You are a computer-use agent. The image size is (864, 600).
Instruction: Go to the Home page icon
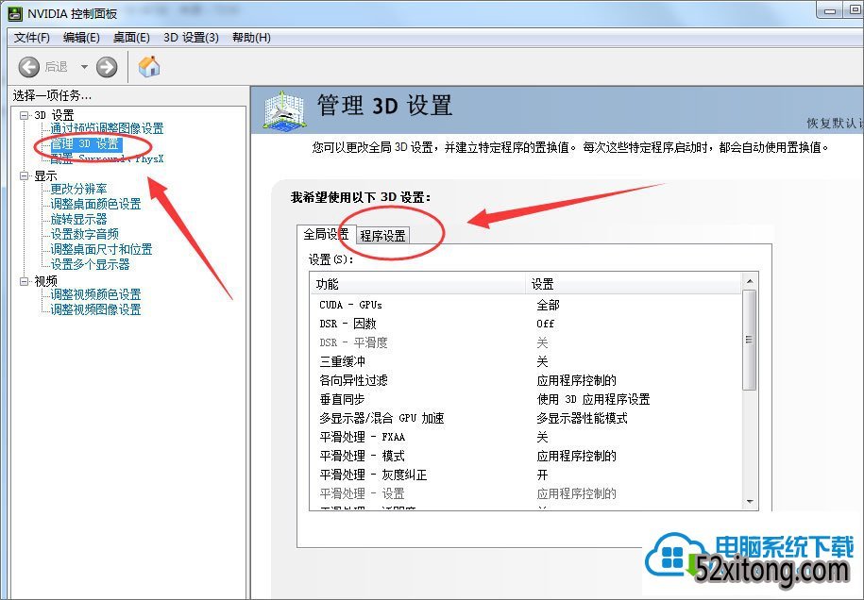(149, 67)
